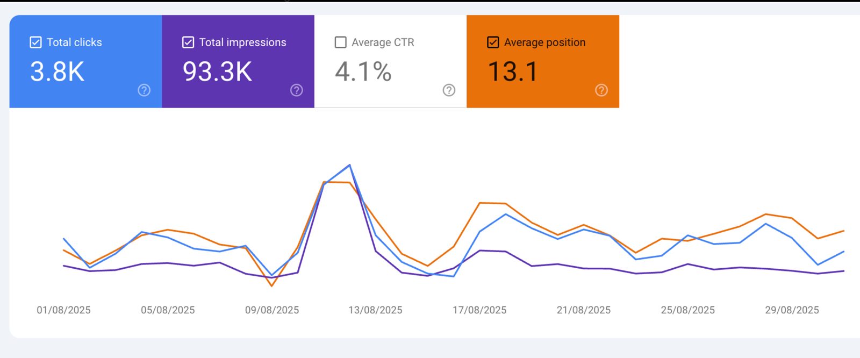Screen dimensions: 860x358
Task: Click the 21/08/2025 axis date
Action: 584,310
